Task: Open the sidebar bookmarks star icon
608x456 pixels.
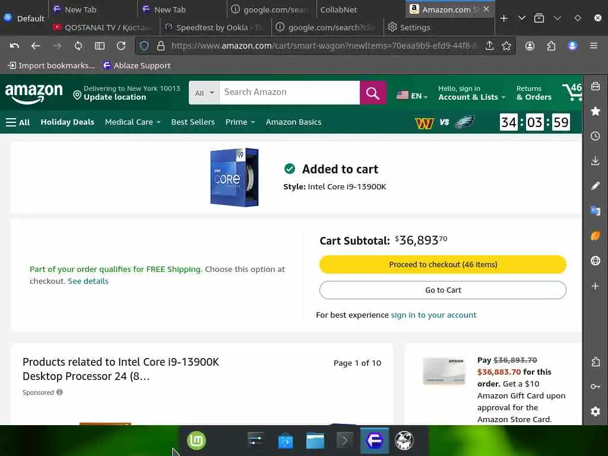Action: 595,111
